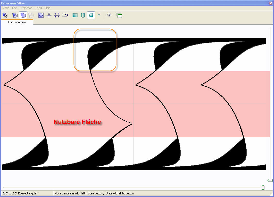Open the Tools menu

(x=39, y=8)
